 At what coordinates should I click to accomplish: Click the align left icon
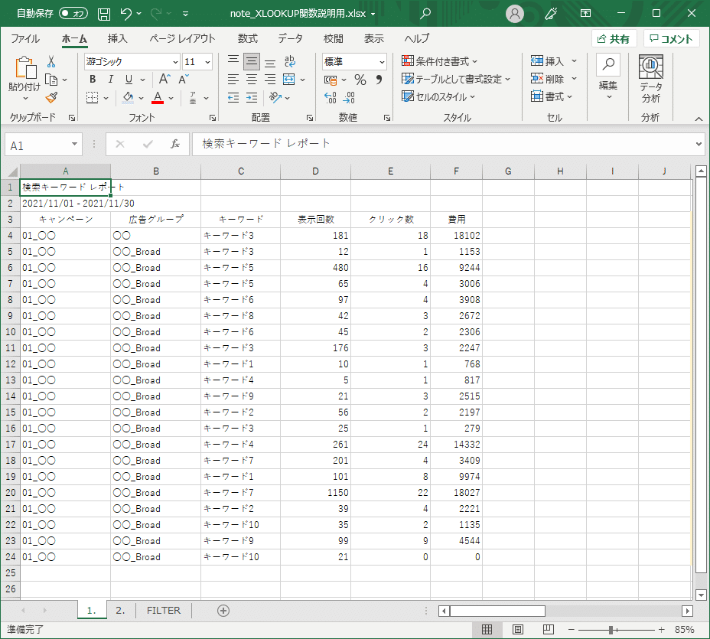click(233, 80)
